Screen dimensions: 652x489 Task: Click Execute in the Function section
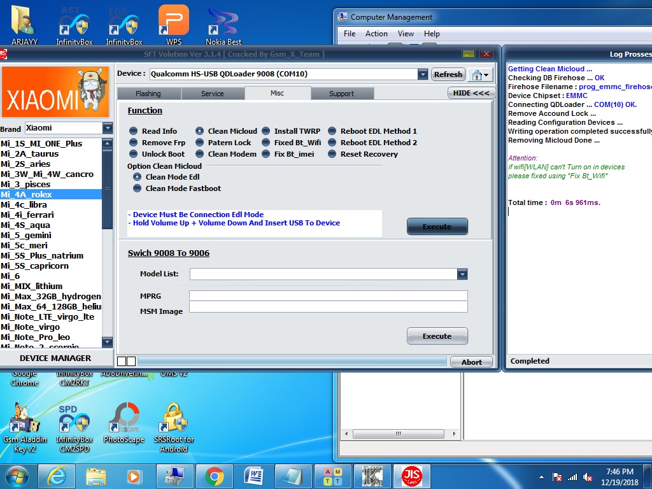[437, 227]
